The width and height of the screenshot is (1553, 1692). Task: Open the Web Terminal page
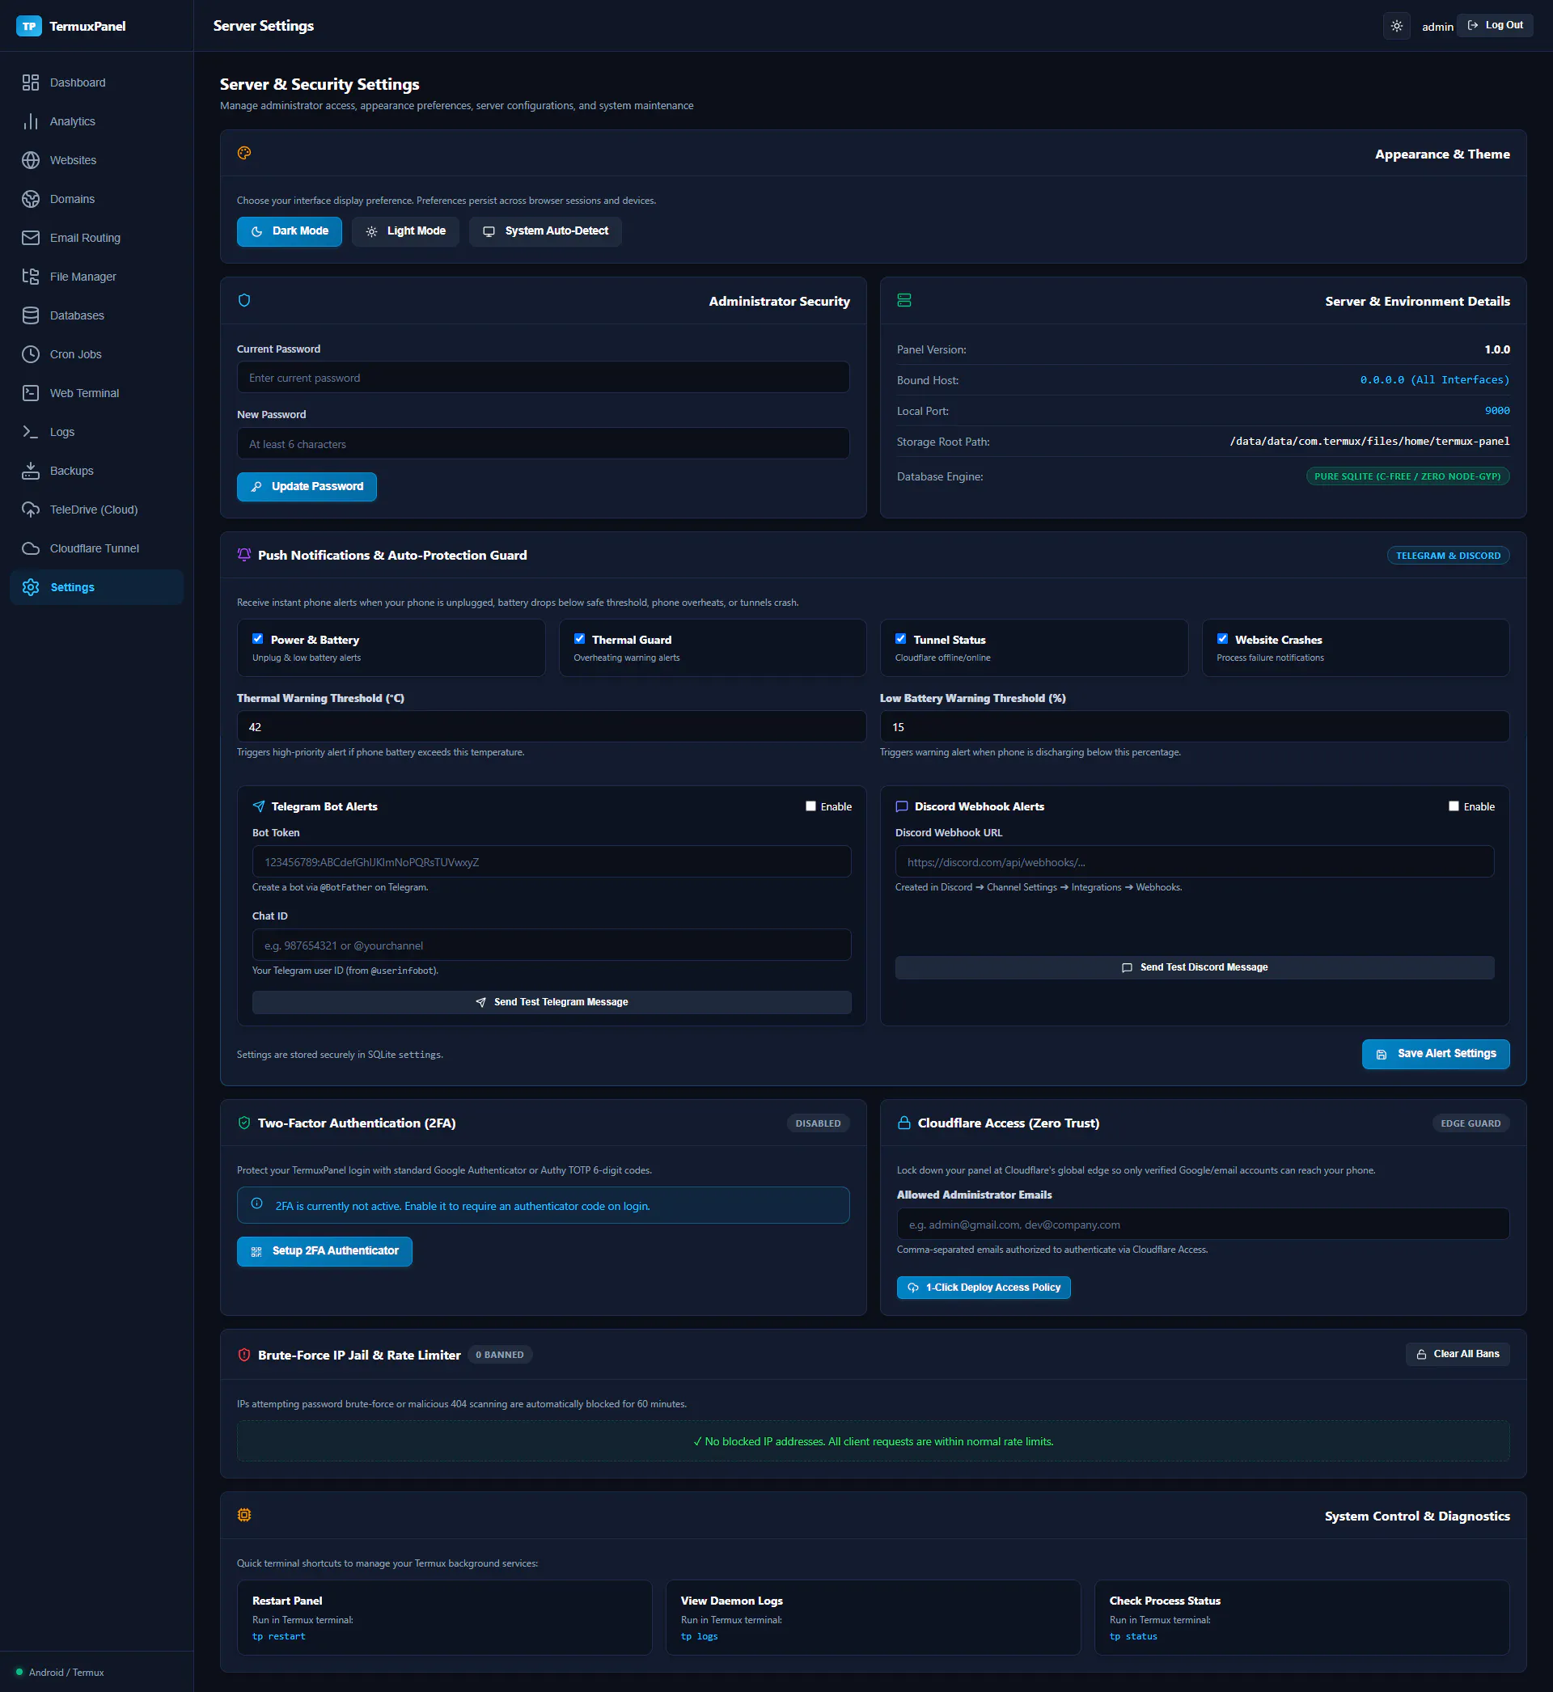click(96, 392)
